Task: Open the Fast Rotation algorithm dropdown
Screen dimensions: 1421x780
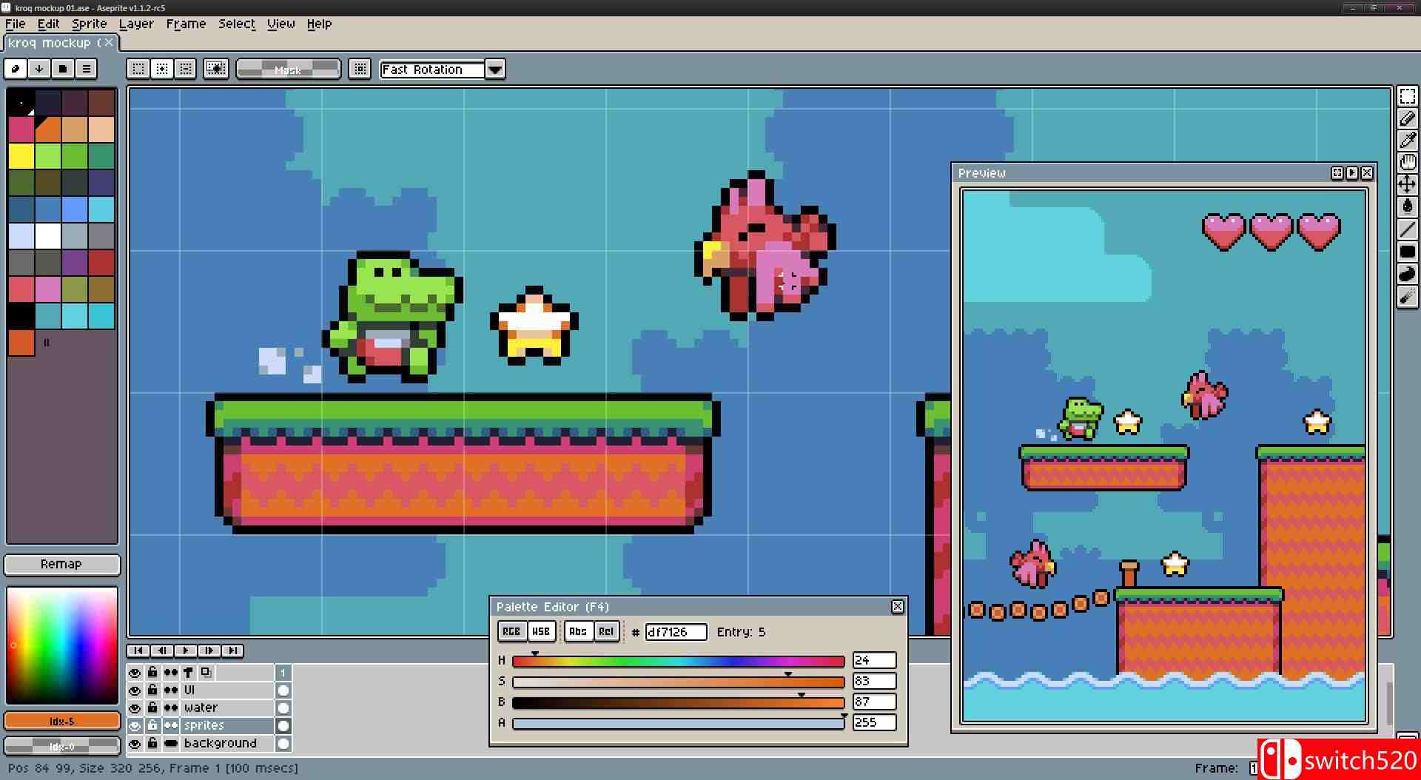Action: tap(494, 70)
